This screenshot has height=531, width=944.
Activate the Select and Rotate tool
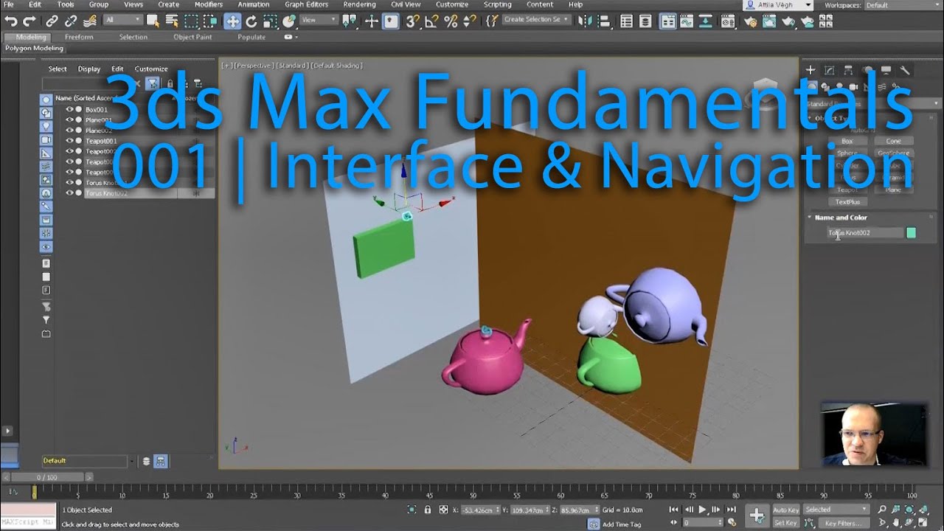251,21
